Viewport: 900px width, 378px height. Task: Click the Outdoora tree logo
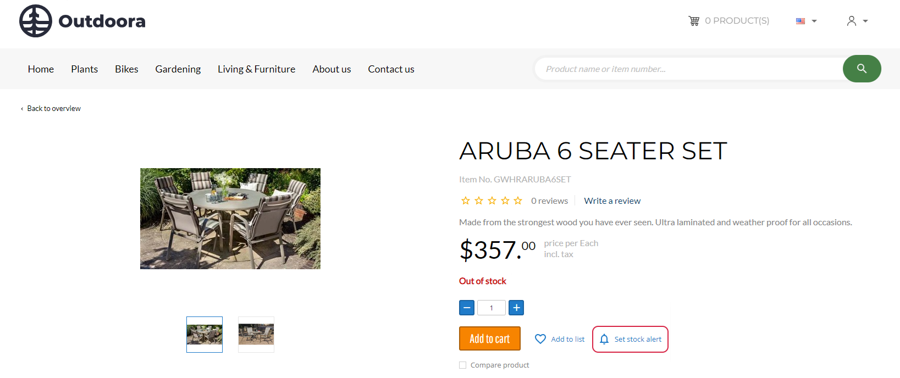coord(36,21)
